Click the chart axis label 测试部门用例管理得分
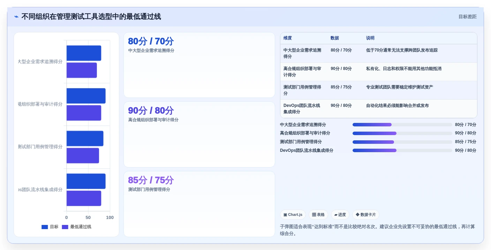This screenshot has height=250, width=491. tap(40, 147)
